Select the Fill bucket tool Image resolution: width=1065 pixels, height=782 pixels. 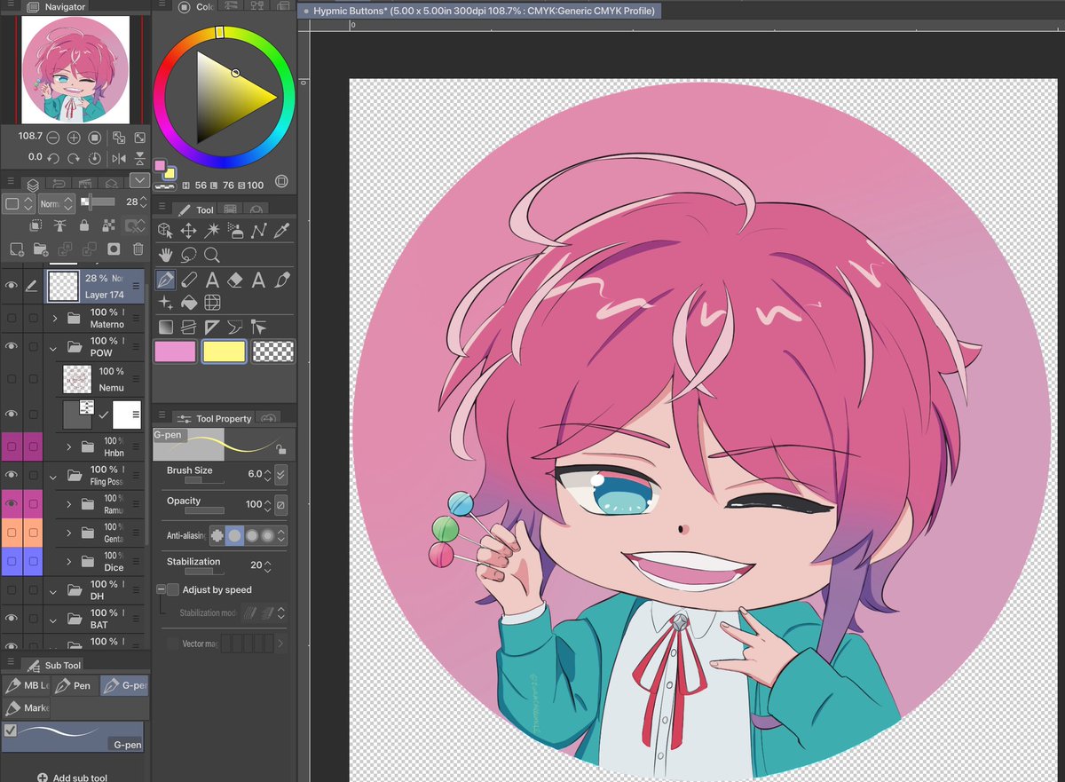[188, 304]
